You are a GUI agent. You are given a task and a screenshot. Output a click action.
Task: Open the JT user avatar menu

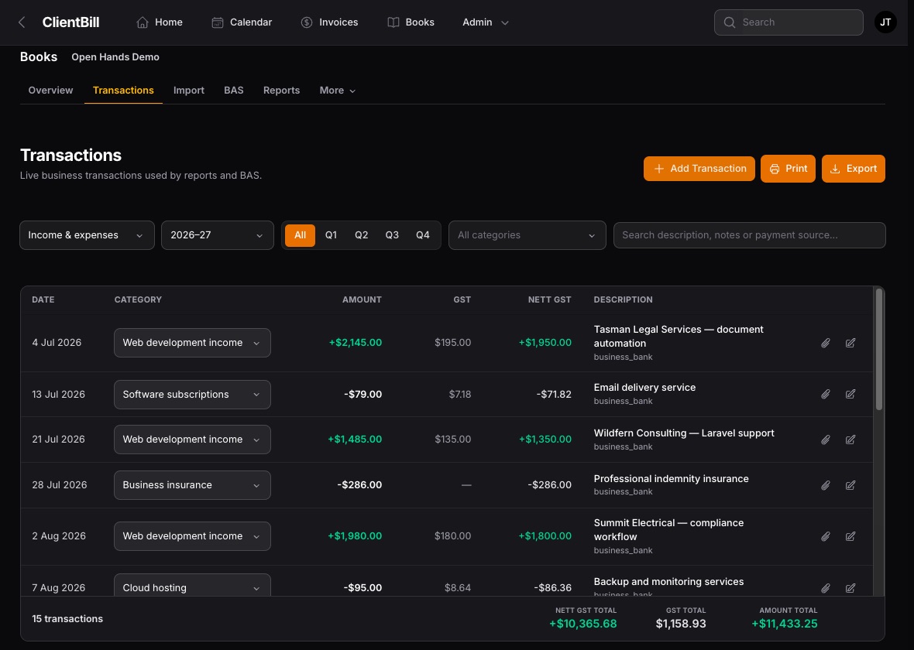[885, 22]
